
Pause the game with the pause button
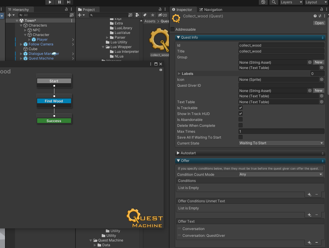(x=59, y=2)
